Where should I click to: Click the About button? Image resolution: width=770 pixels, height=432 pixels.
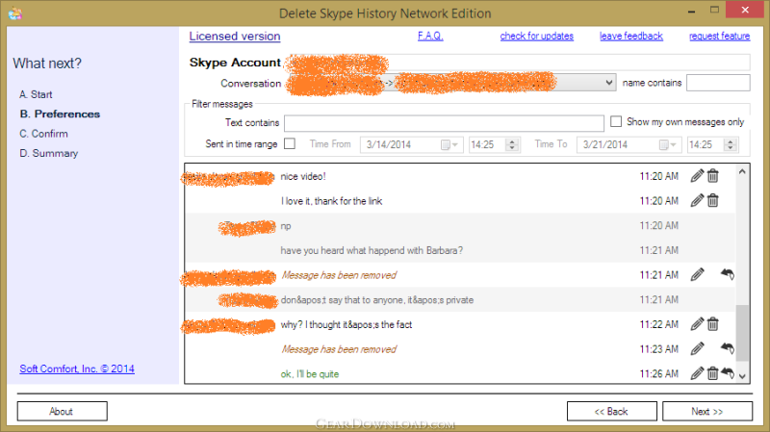tap(62, 412)
